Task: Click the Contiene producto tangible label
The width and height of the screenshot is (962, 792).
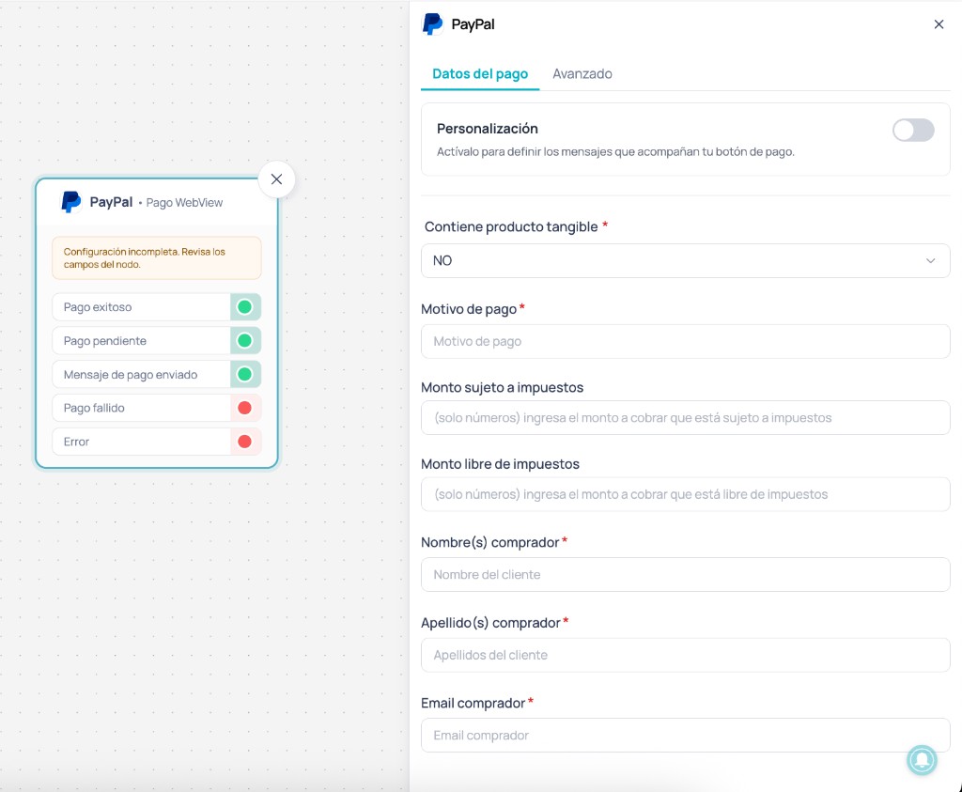Action: 511,227
